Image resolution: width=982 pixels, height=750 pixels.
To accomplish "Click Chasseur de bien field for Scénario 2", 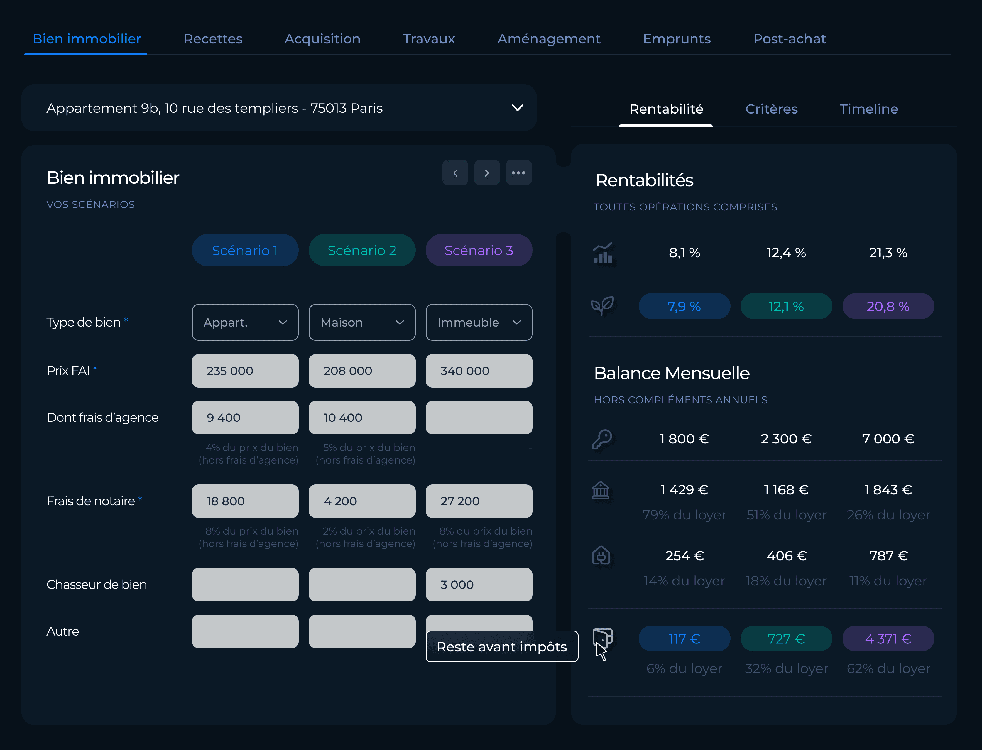I will pos(362,585).
